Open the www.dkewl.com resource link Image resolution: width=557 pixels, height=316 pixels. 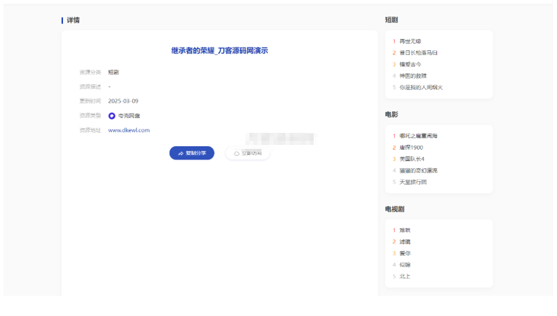tap(129, 130)
